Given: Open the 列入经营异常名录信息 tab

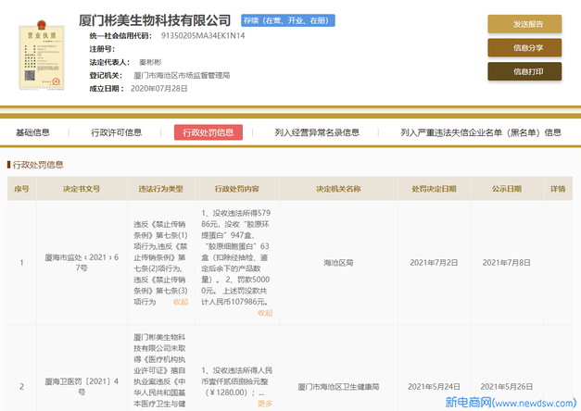Looking at the screenshot, I should click(x=317, y=132).
